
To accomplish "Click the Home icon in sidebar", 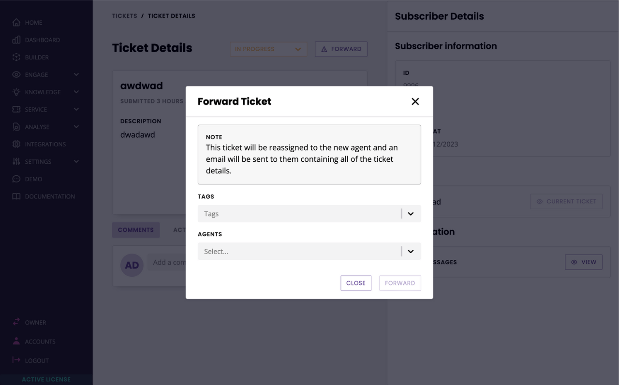I will [16, 22].
